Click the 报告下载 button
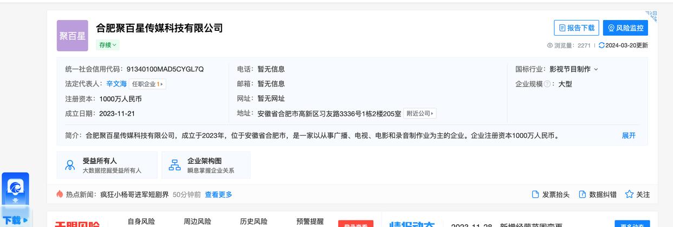673x227 pixels. tap(576, 28)
